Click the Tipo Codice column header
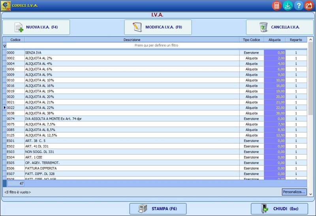Viewport: 316px width, 216px height. [x=252, y=40]
